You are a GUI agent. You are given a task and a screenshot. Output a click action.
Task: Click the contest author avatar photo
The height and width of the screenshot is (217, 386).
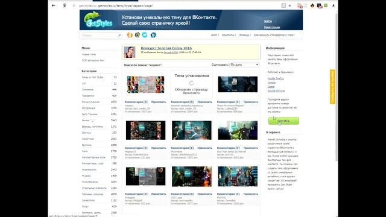(x=130, y=52)
